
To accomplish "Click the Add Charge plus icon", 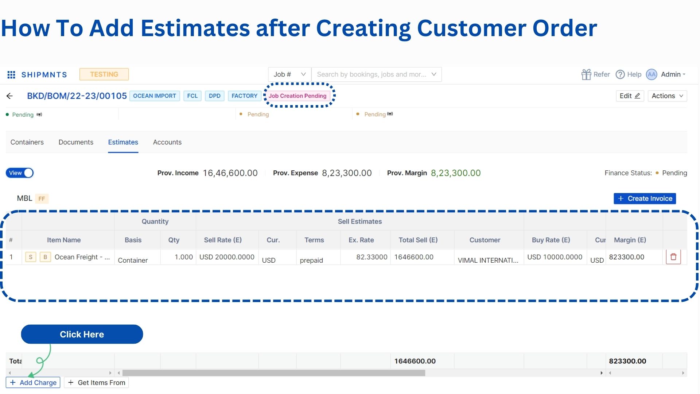I will pyautogui.click(x=13, y=382).
